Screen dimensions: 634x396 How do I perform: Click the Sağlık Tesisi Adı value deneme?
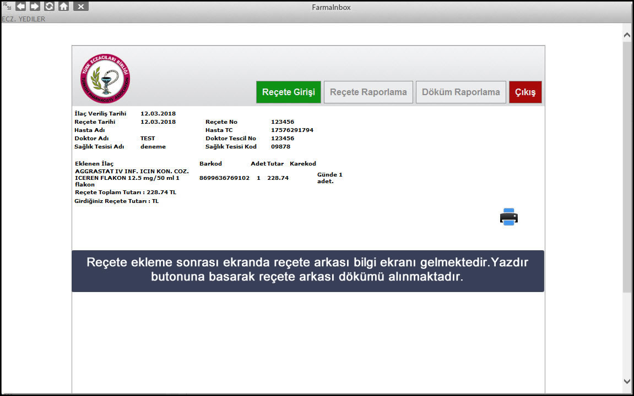pyautogui.click(x=153, y=146)
